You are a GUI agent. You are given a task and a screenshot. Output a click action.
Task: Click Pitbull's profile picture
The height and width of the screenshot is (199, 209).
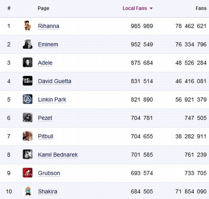[28, 136]
